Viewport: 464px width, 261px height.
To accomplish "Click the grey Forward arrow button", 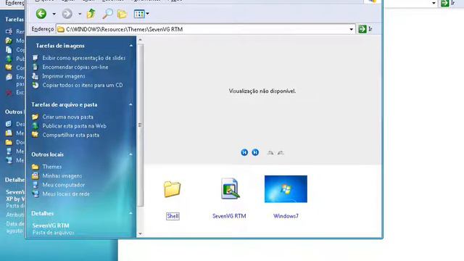I will pos(67,14).
